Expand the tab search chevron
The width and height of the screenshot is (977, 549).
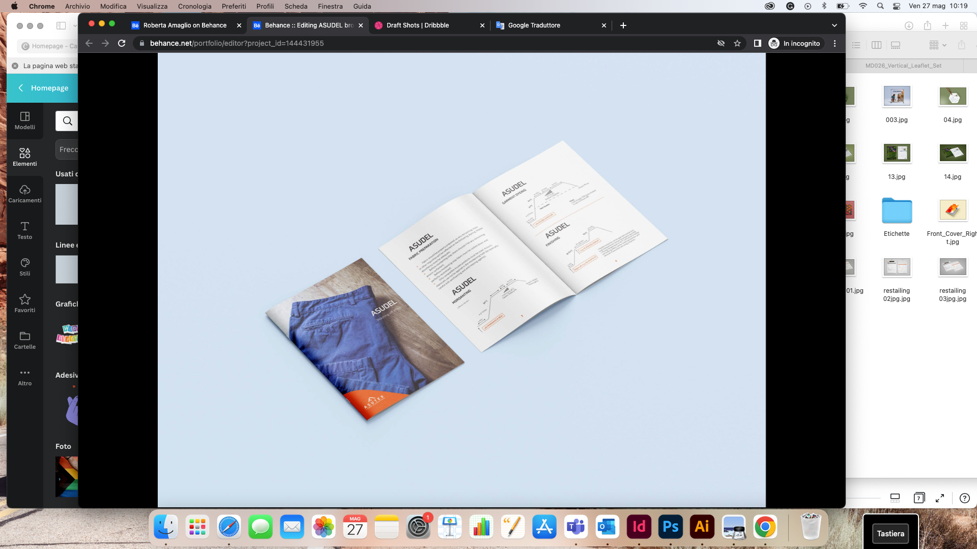coord(835,25)
